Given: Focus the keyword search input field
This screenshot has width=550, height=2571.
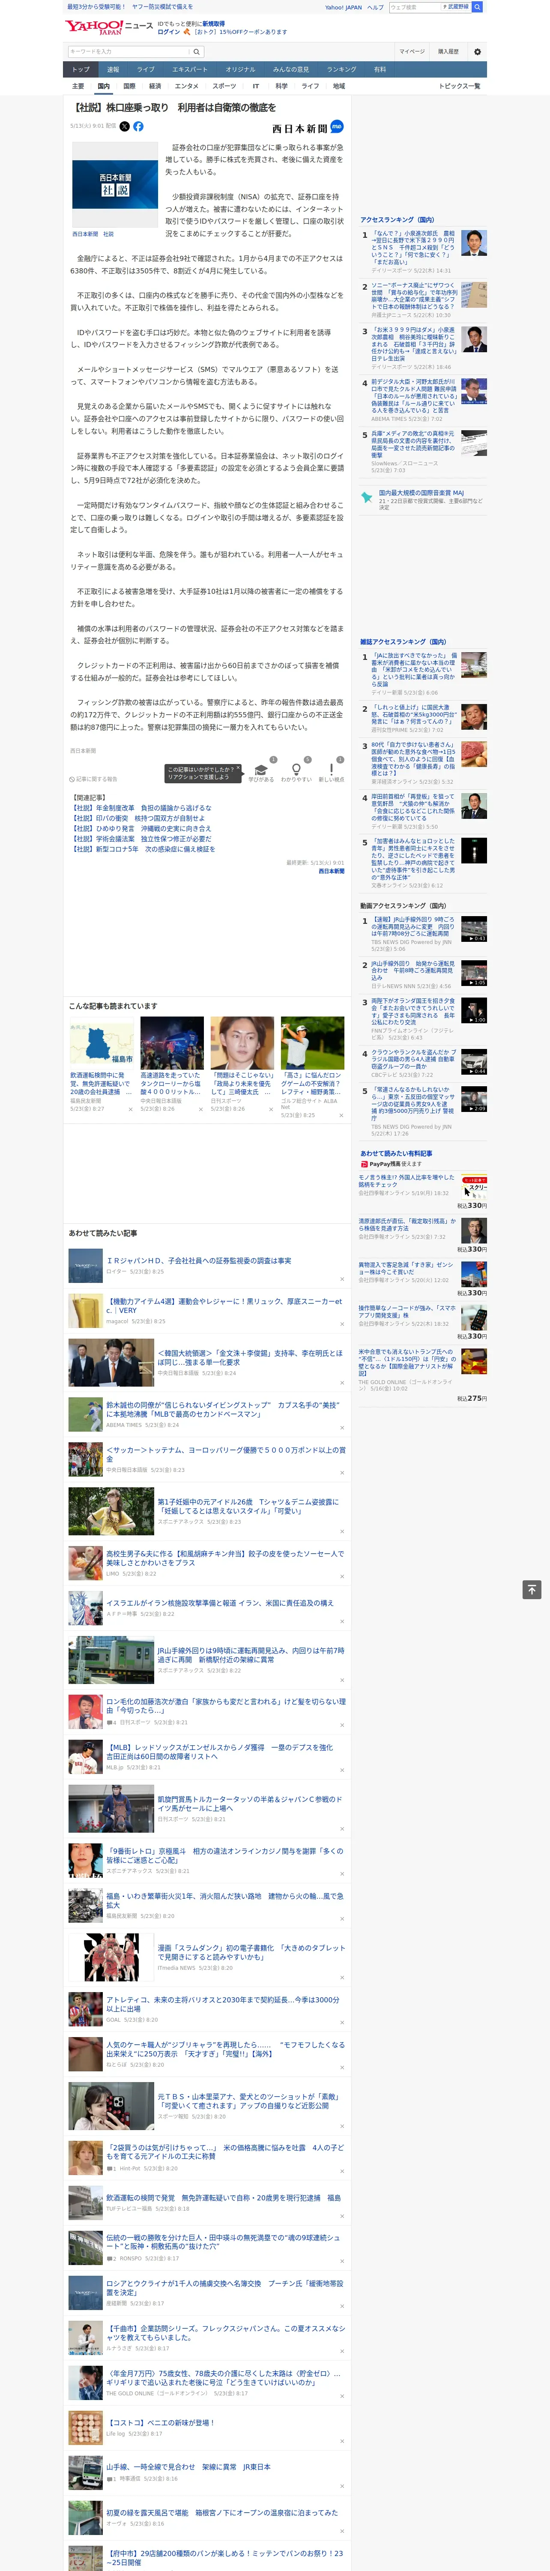Looking at the screenshot, I should pos(129,52).
